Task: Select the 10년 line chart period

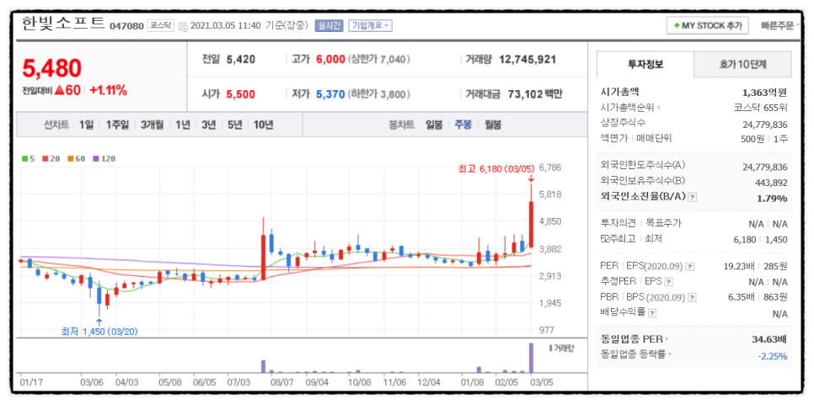Action: (263, 125)
